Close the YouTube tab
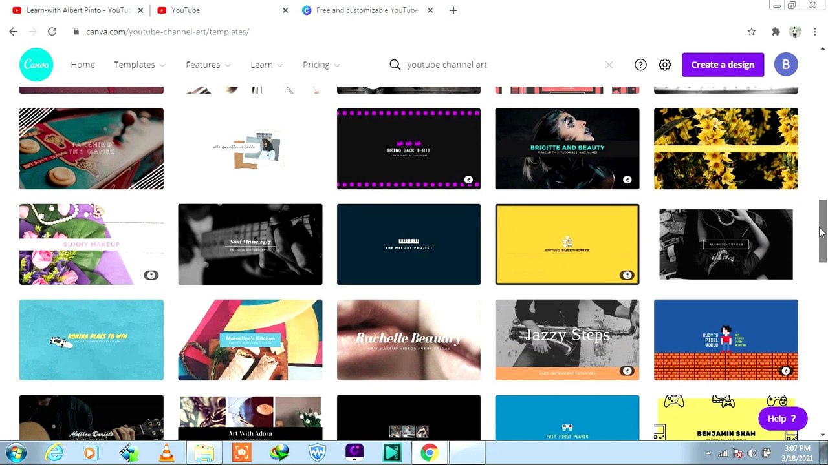Image resolution: width=828 pixels, height=465 pixels. point(285,10)
